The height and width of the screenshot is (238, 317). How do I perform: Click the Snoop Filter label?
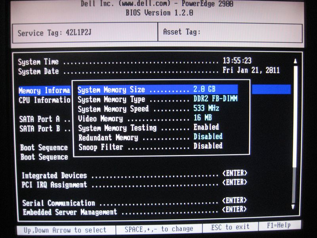[x=101, y=147]
